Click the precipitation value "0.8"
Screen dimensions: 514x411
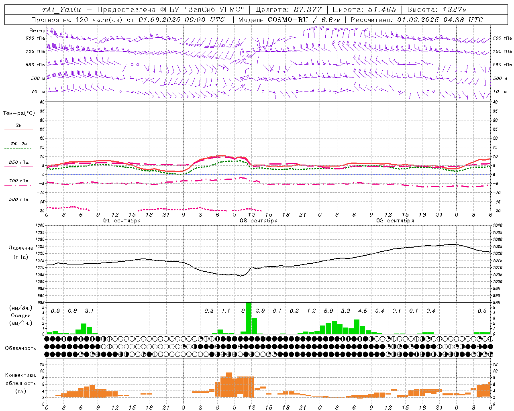tap(72, 311)
